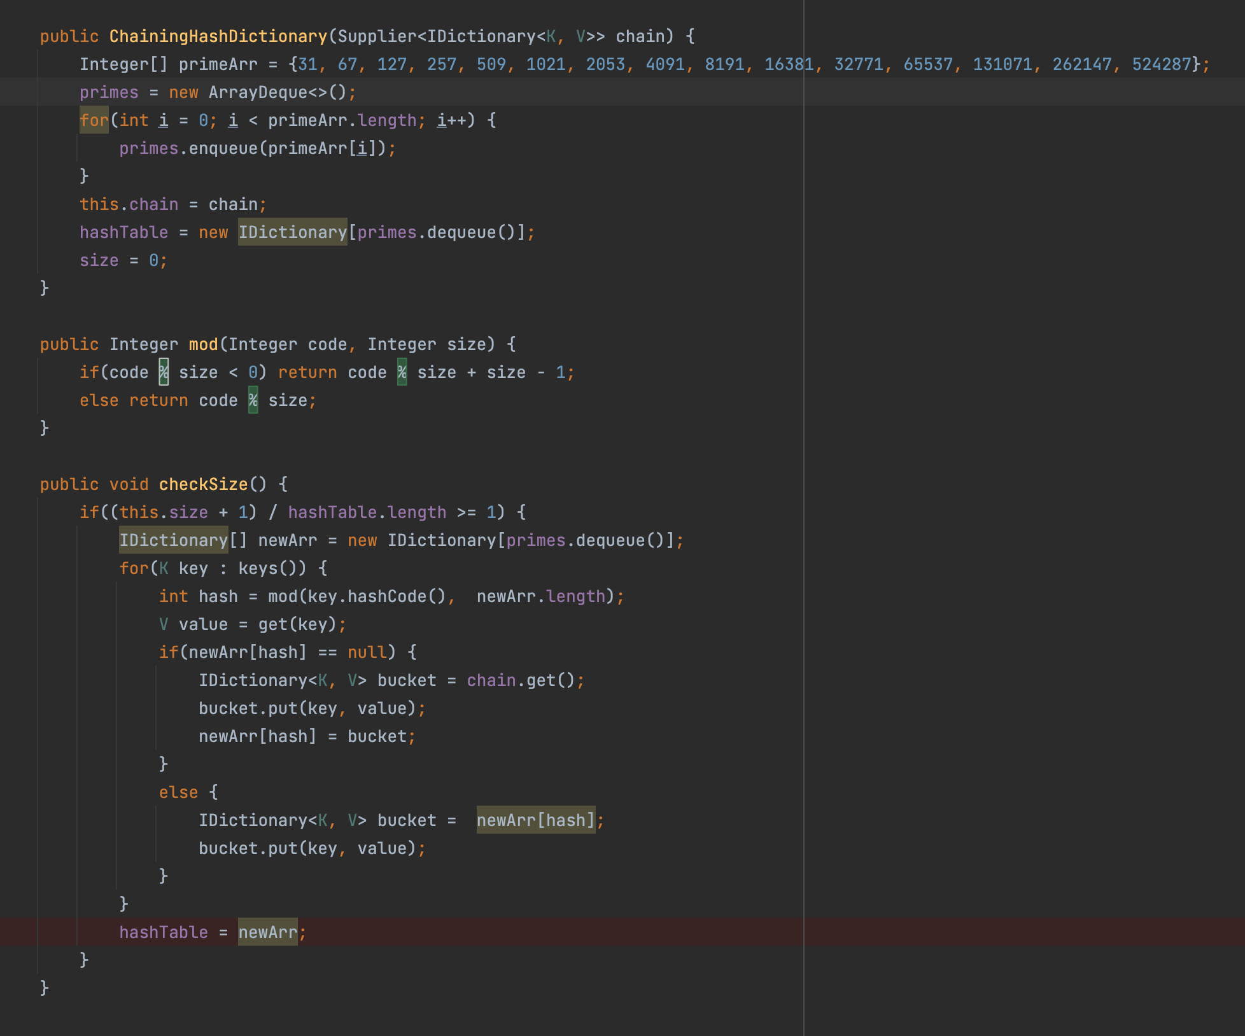
Task: Click the boxed % operator in the if condition
Action: pos(164,372)
